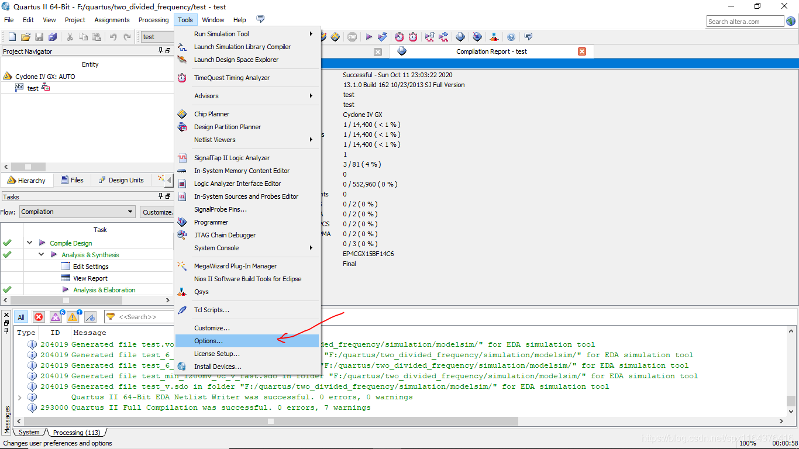Click info icon of 293000 message row
Screen dimensions: 799x449
[x=32, y=407]
